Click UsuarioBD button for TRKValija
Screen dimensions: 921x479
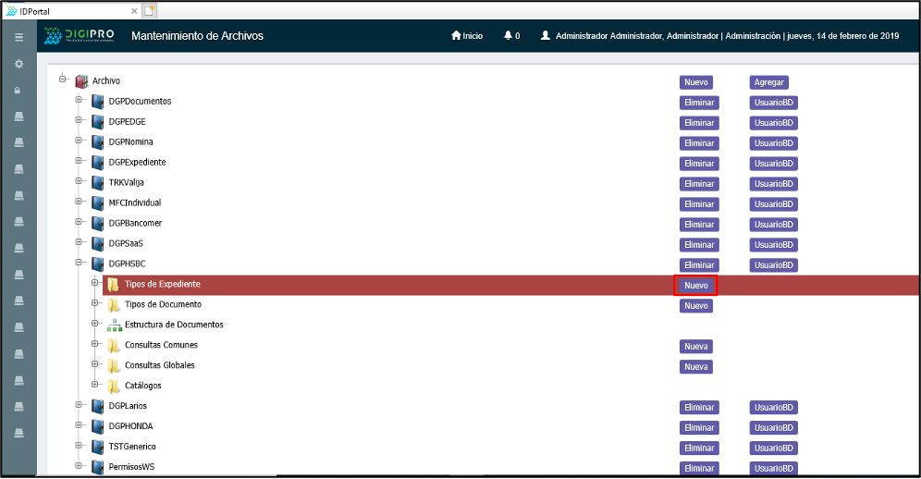point(773,184)
